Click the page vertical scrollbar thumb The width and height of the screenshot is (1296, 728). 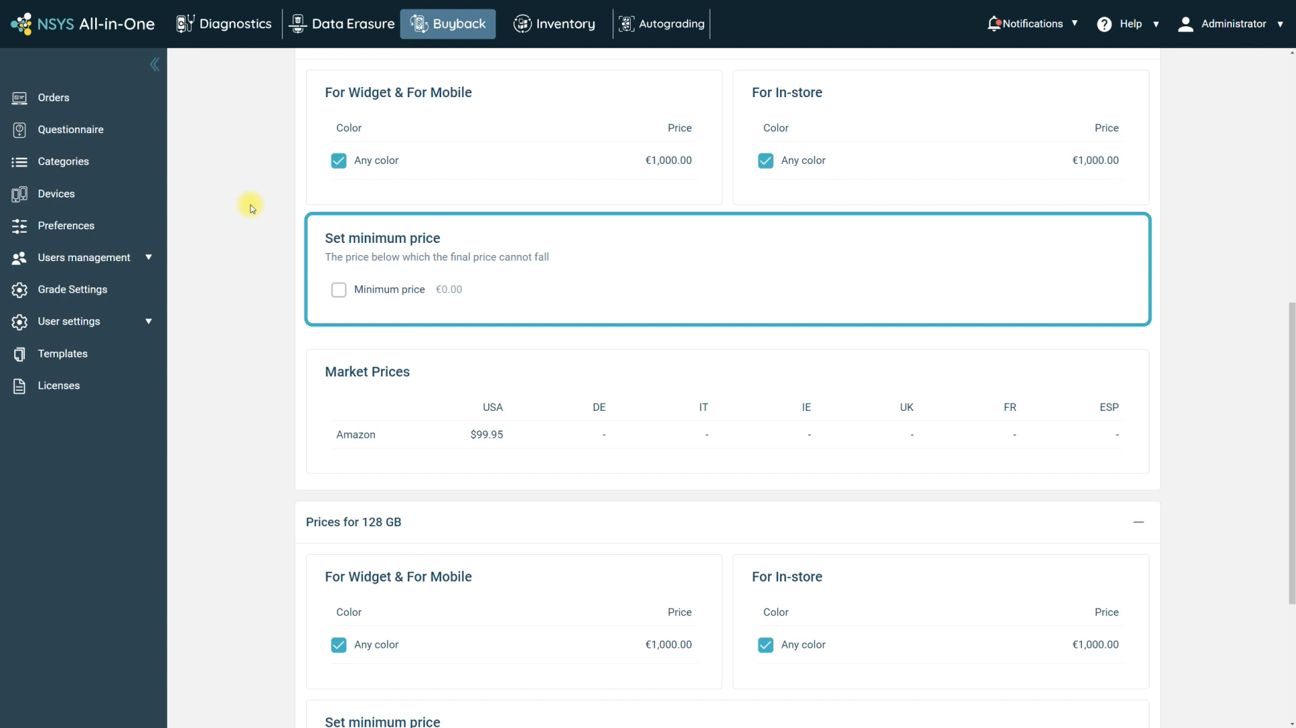pos(1292,453)
